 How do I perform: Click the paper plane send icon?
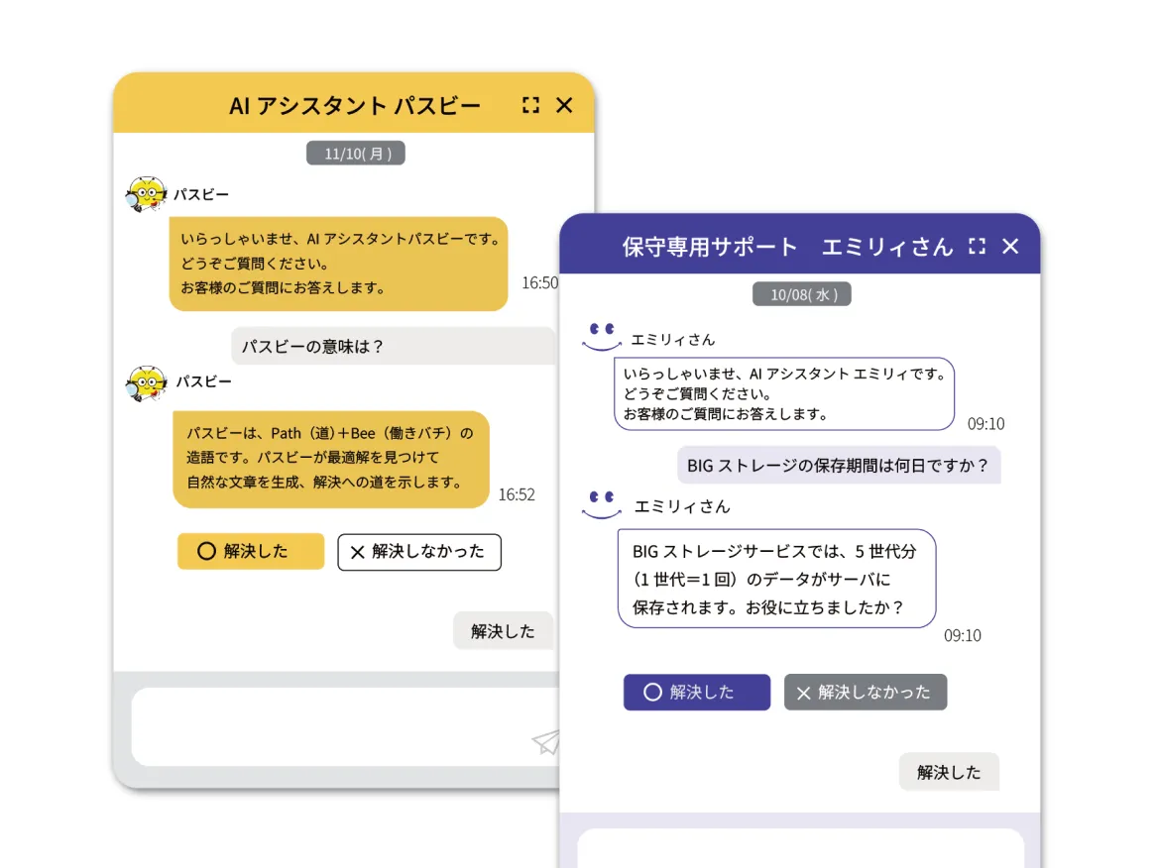(545, 742)
